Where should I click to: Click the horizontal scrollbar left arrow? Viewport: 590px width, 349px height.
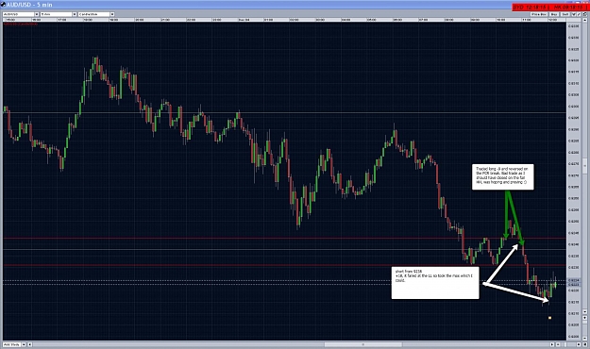pyautogui.click(x=29, y=344)
